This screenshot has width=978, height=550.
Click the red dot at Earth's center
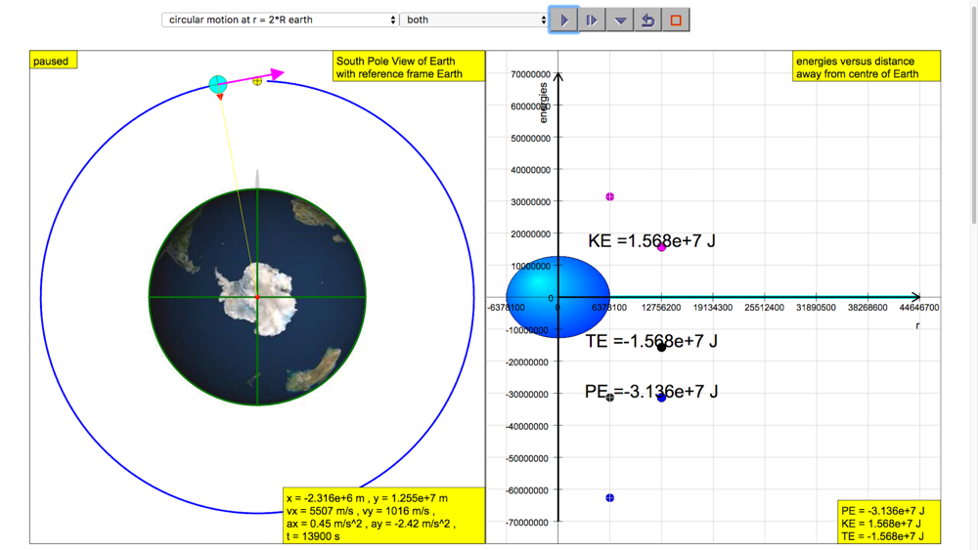tap(257, 296)
